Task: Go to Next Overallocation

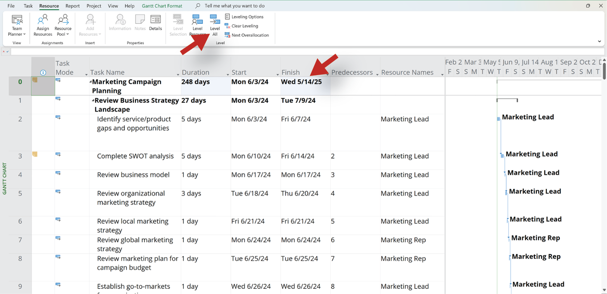Action: tap(247, 35)
